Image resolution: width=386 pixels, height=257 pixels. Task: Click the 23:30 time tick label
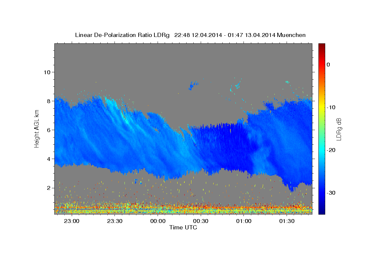[x=115, y=221]
